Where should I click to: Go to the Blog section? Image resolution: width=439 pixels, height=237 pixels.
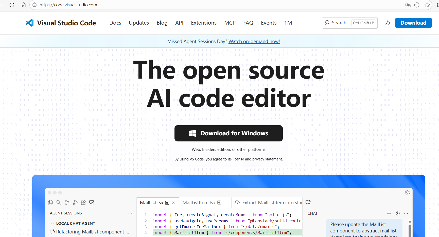pos(162,23)
